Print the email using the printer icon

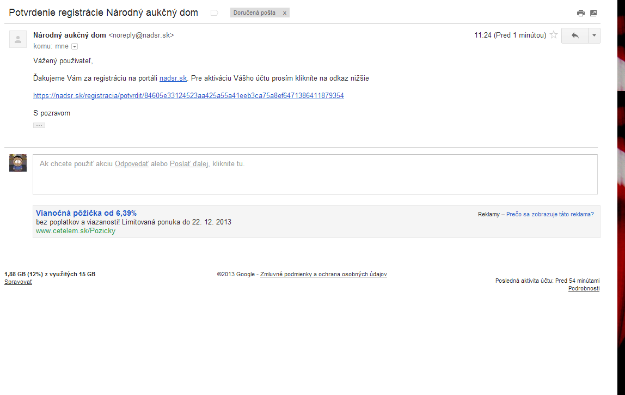coord(581,13)
